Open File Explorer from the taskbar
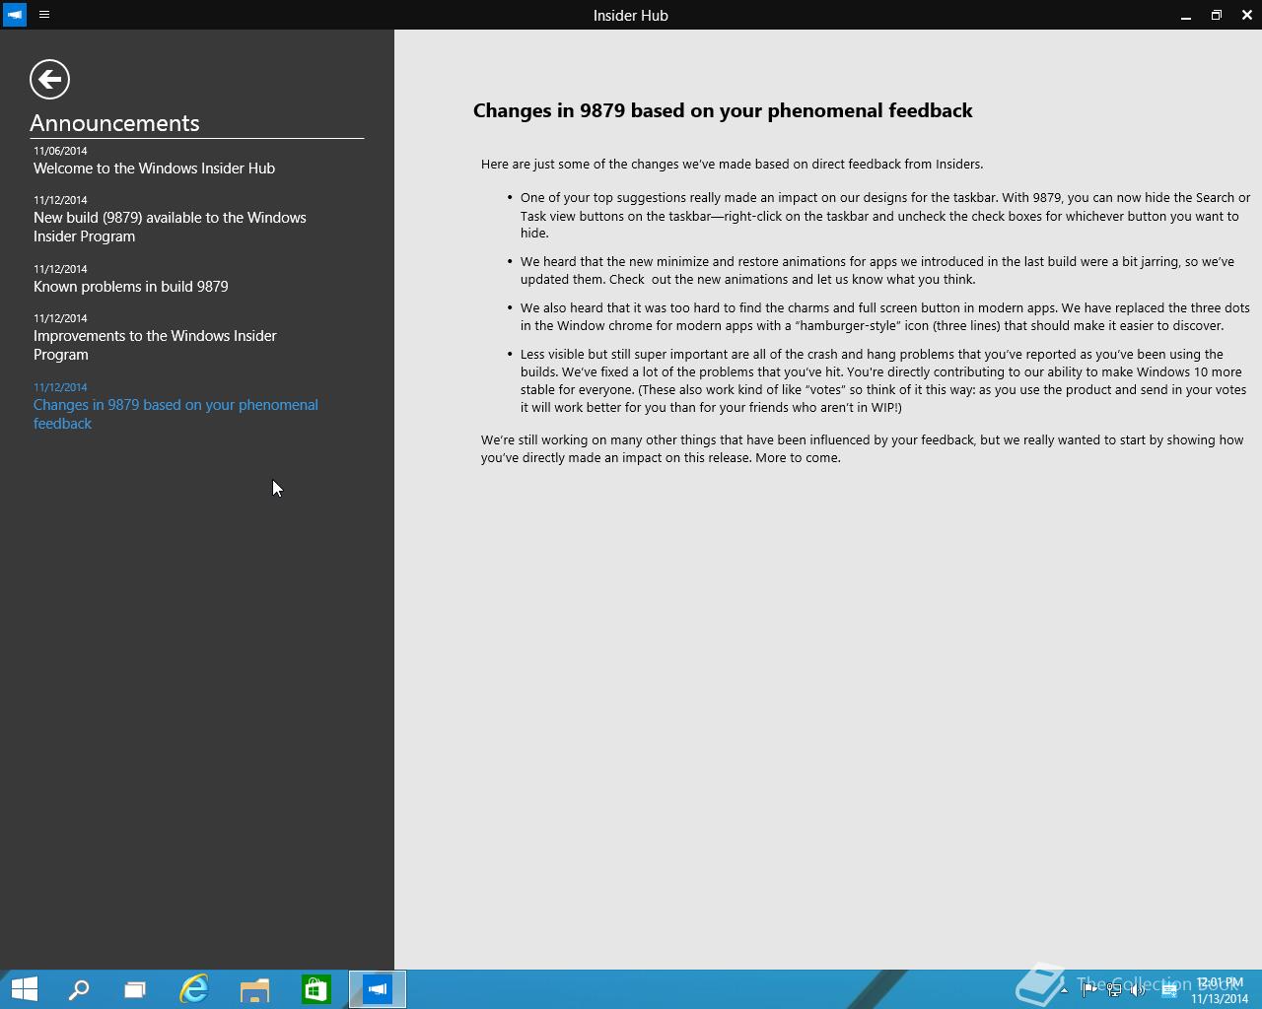 pos(254,989)
